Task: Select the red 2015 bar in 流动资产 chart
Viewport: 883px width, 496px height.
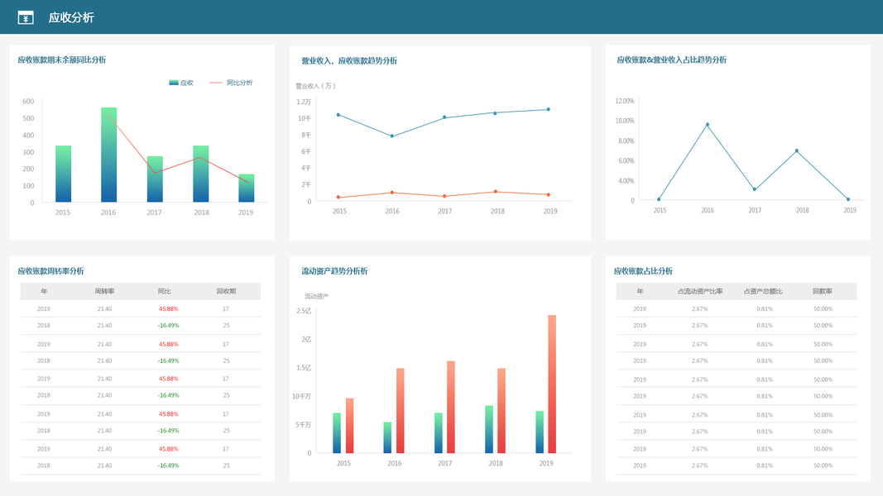Action: (350, 426)
